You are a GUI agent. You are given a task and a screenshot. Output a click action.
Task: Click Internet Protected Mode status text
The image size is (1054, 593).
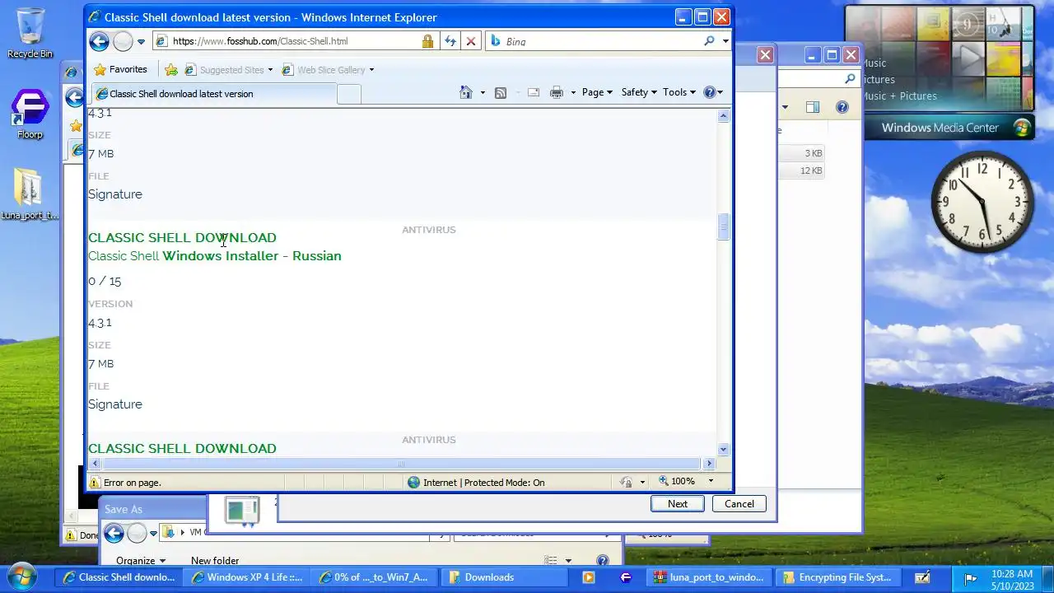coord(483,483)
